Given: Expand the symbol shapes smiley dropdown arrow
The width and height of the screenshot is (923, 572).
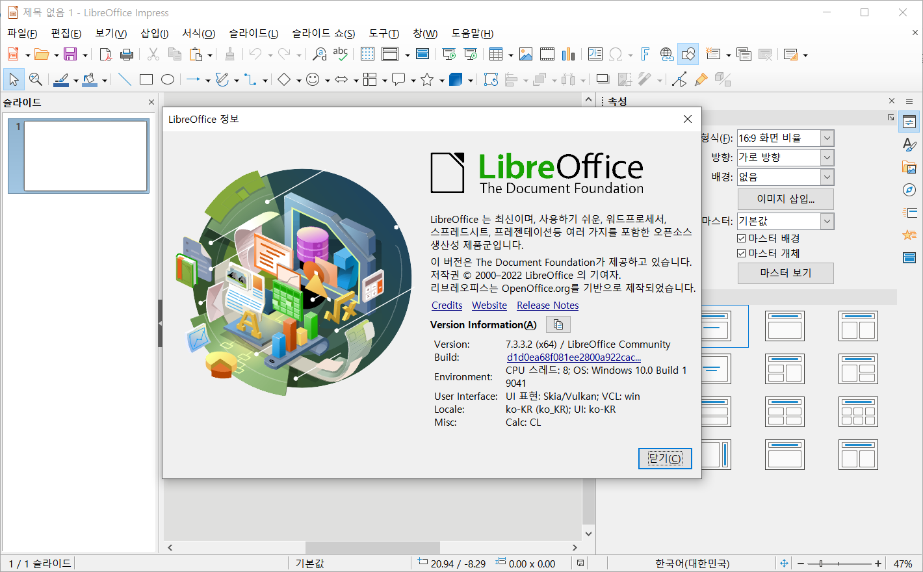Looking at the screenshot, I should tap(328, 81).
